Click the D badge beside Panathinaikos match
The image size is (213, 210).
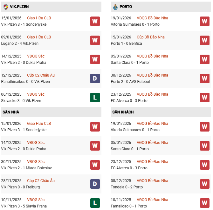tap(95, 78)
